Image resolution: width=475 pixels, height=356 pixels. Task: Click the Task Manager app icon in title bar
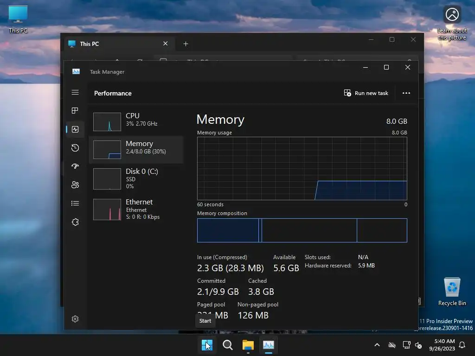tap(76, 71)
